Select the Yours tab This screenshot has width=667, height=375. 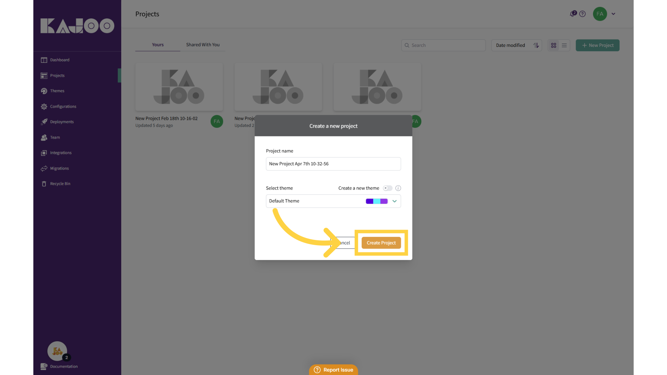coord(157,44)
